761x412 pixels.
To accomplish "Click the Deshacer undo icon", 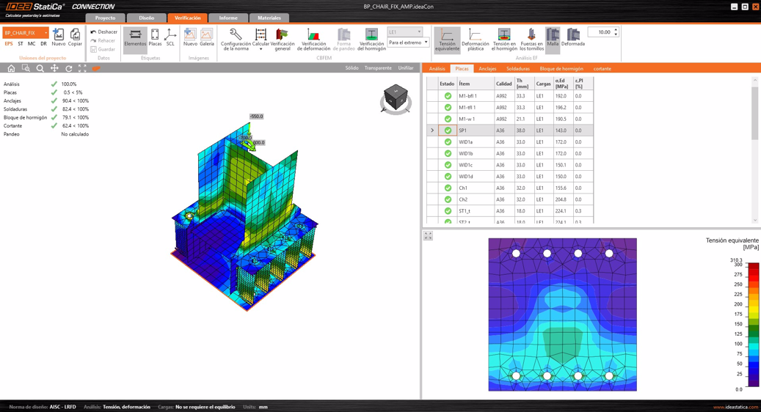I will [x=104, y=32].
